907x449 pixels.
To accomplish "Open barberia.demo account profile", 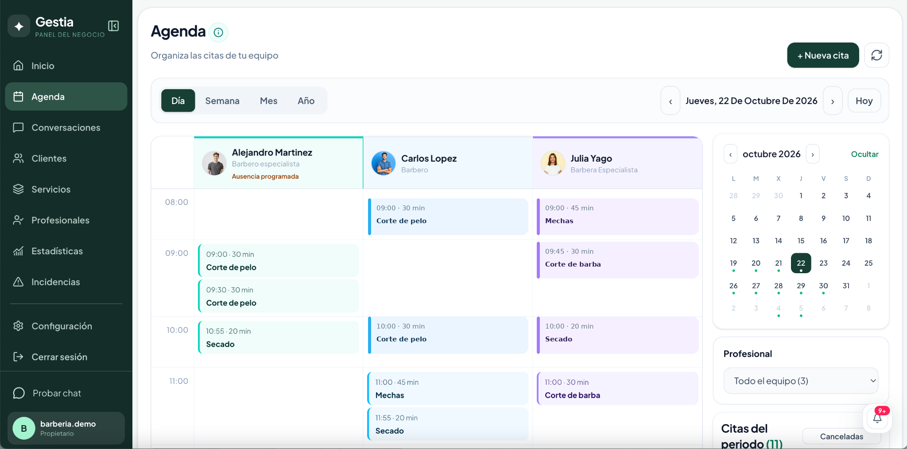I will tap(66, 428).
